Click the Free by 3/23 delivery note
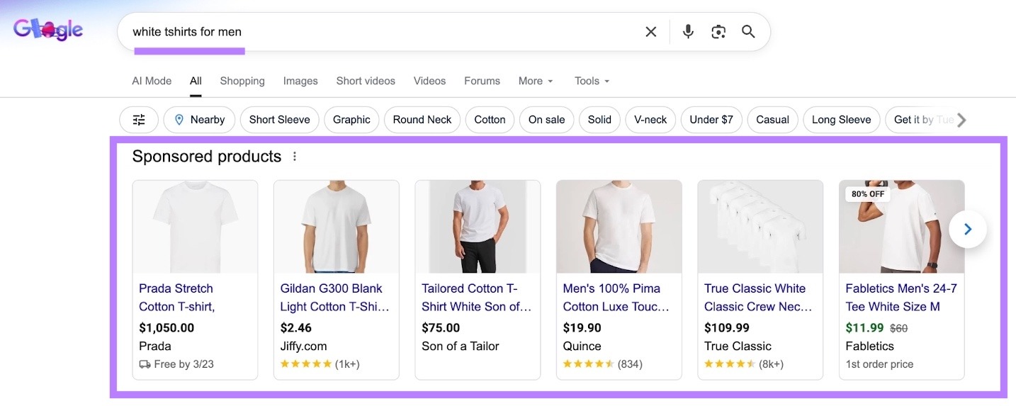 pos(176,364)
